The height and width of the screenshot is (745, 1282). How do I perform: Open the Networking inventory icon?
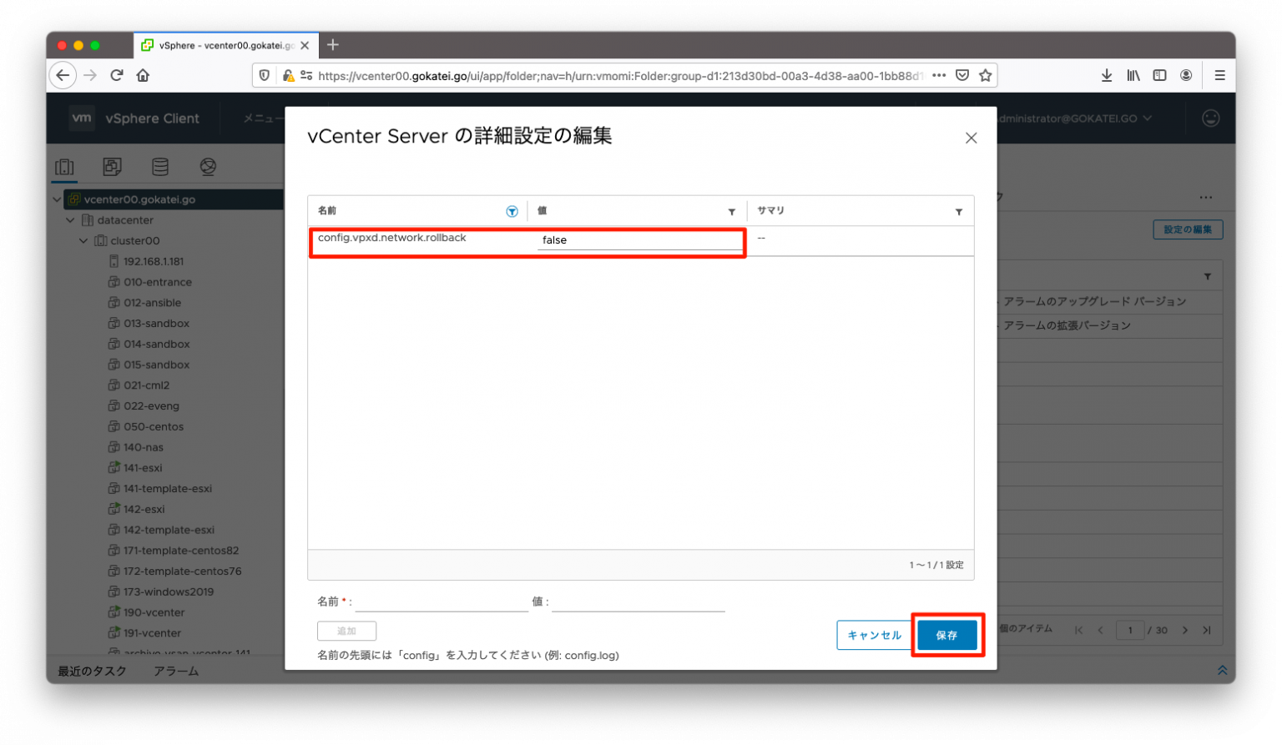point(208,166)
